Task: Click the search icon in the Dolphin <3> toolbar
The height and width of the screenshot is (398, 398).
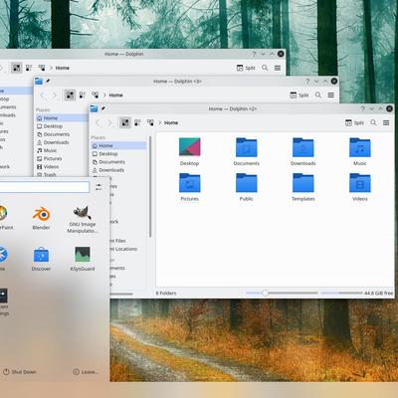Action: coord(318,96)
